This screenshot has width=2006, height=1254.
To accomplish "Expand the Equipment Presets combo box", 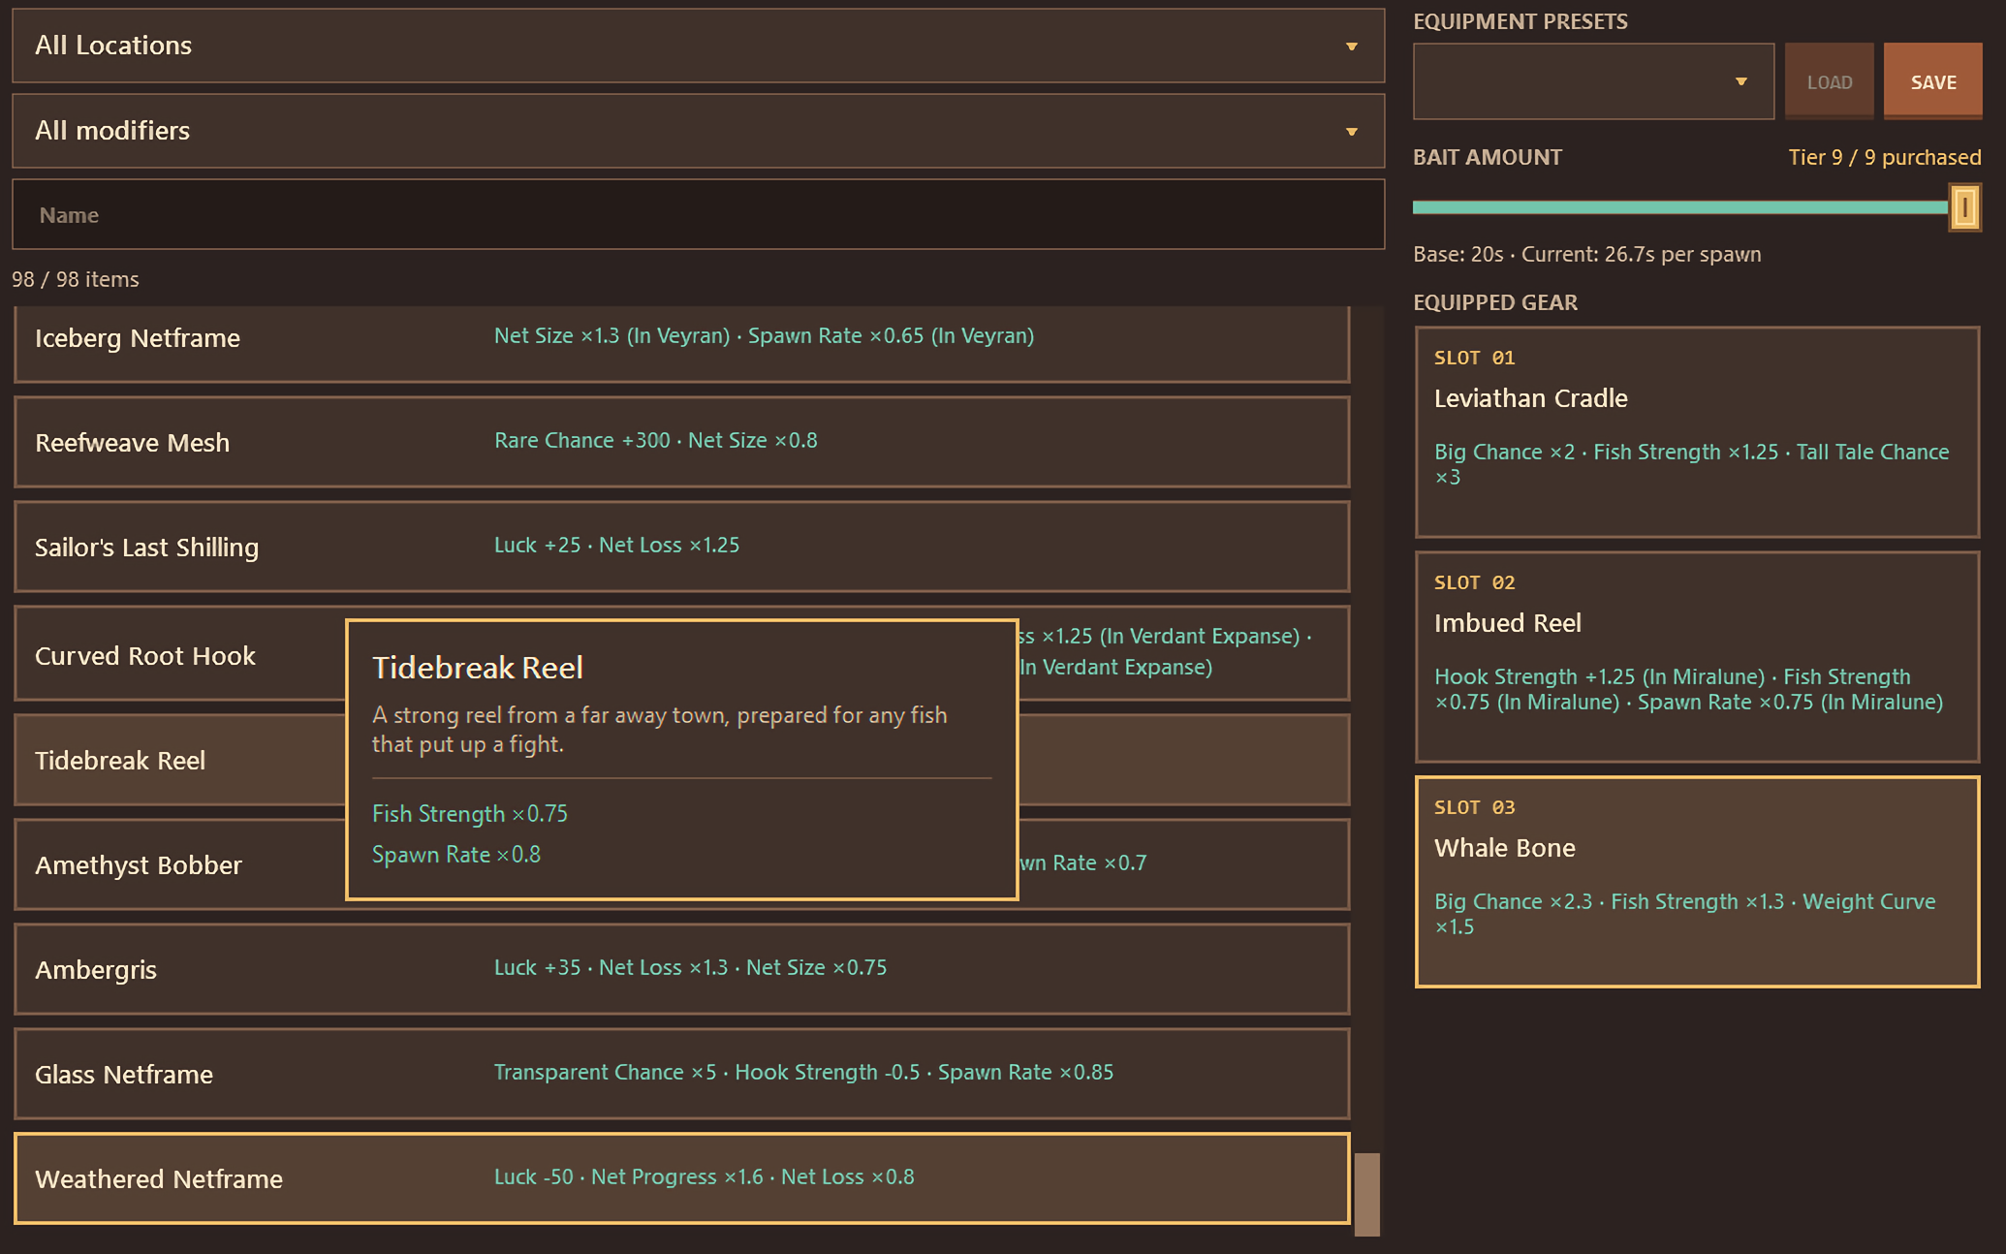I will coord(1593,81).
